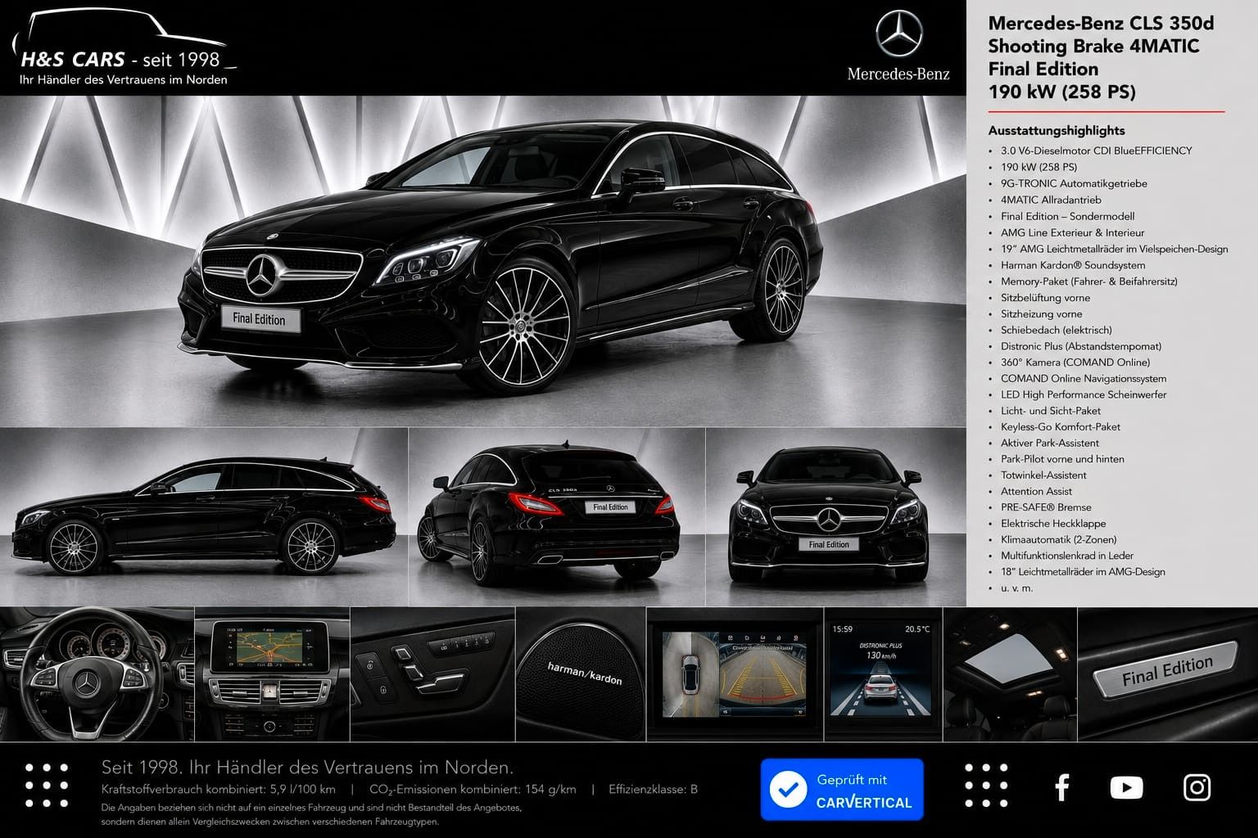Click 'COMAND Online Navigationssystem' item

tap(1083, 378)
